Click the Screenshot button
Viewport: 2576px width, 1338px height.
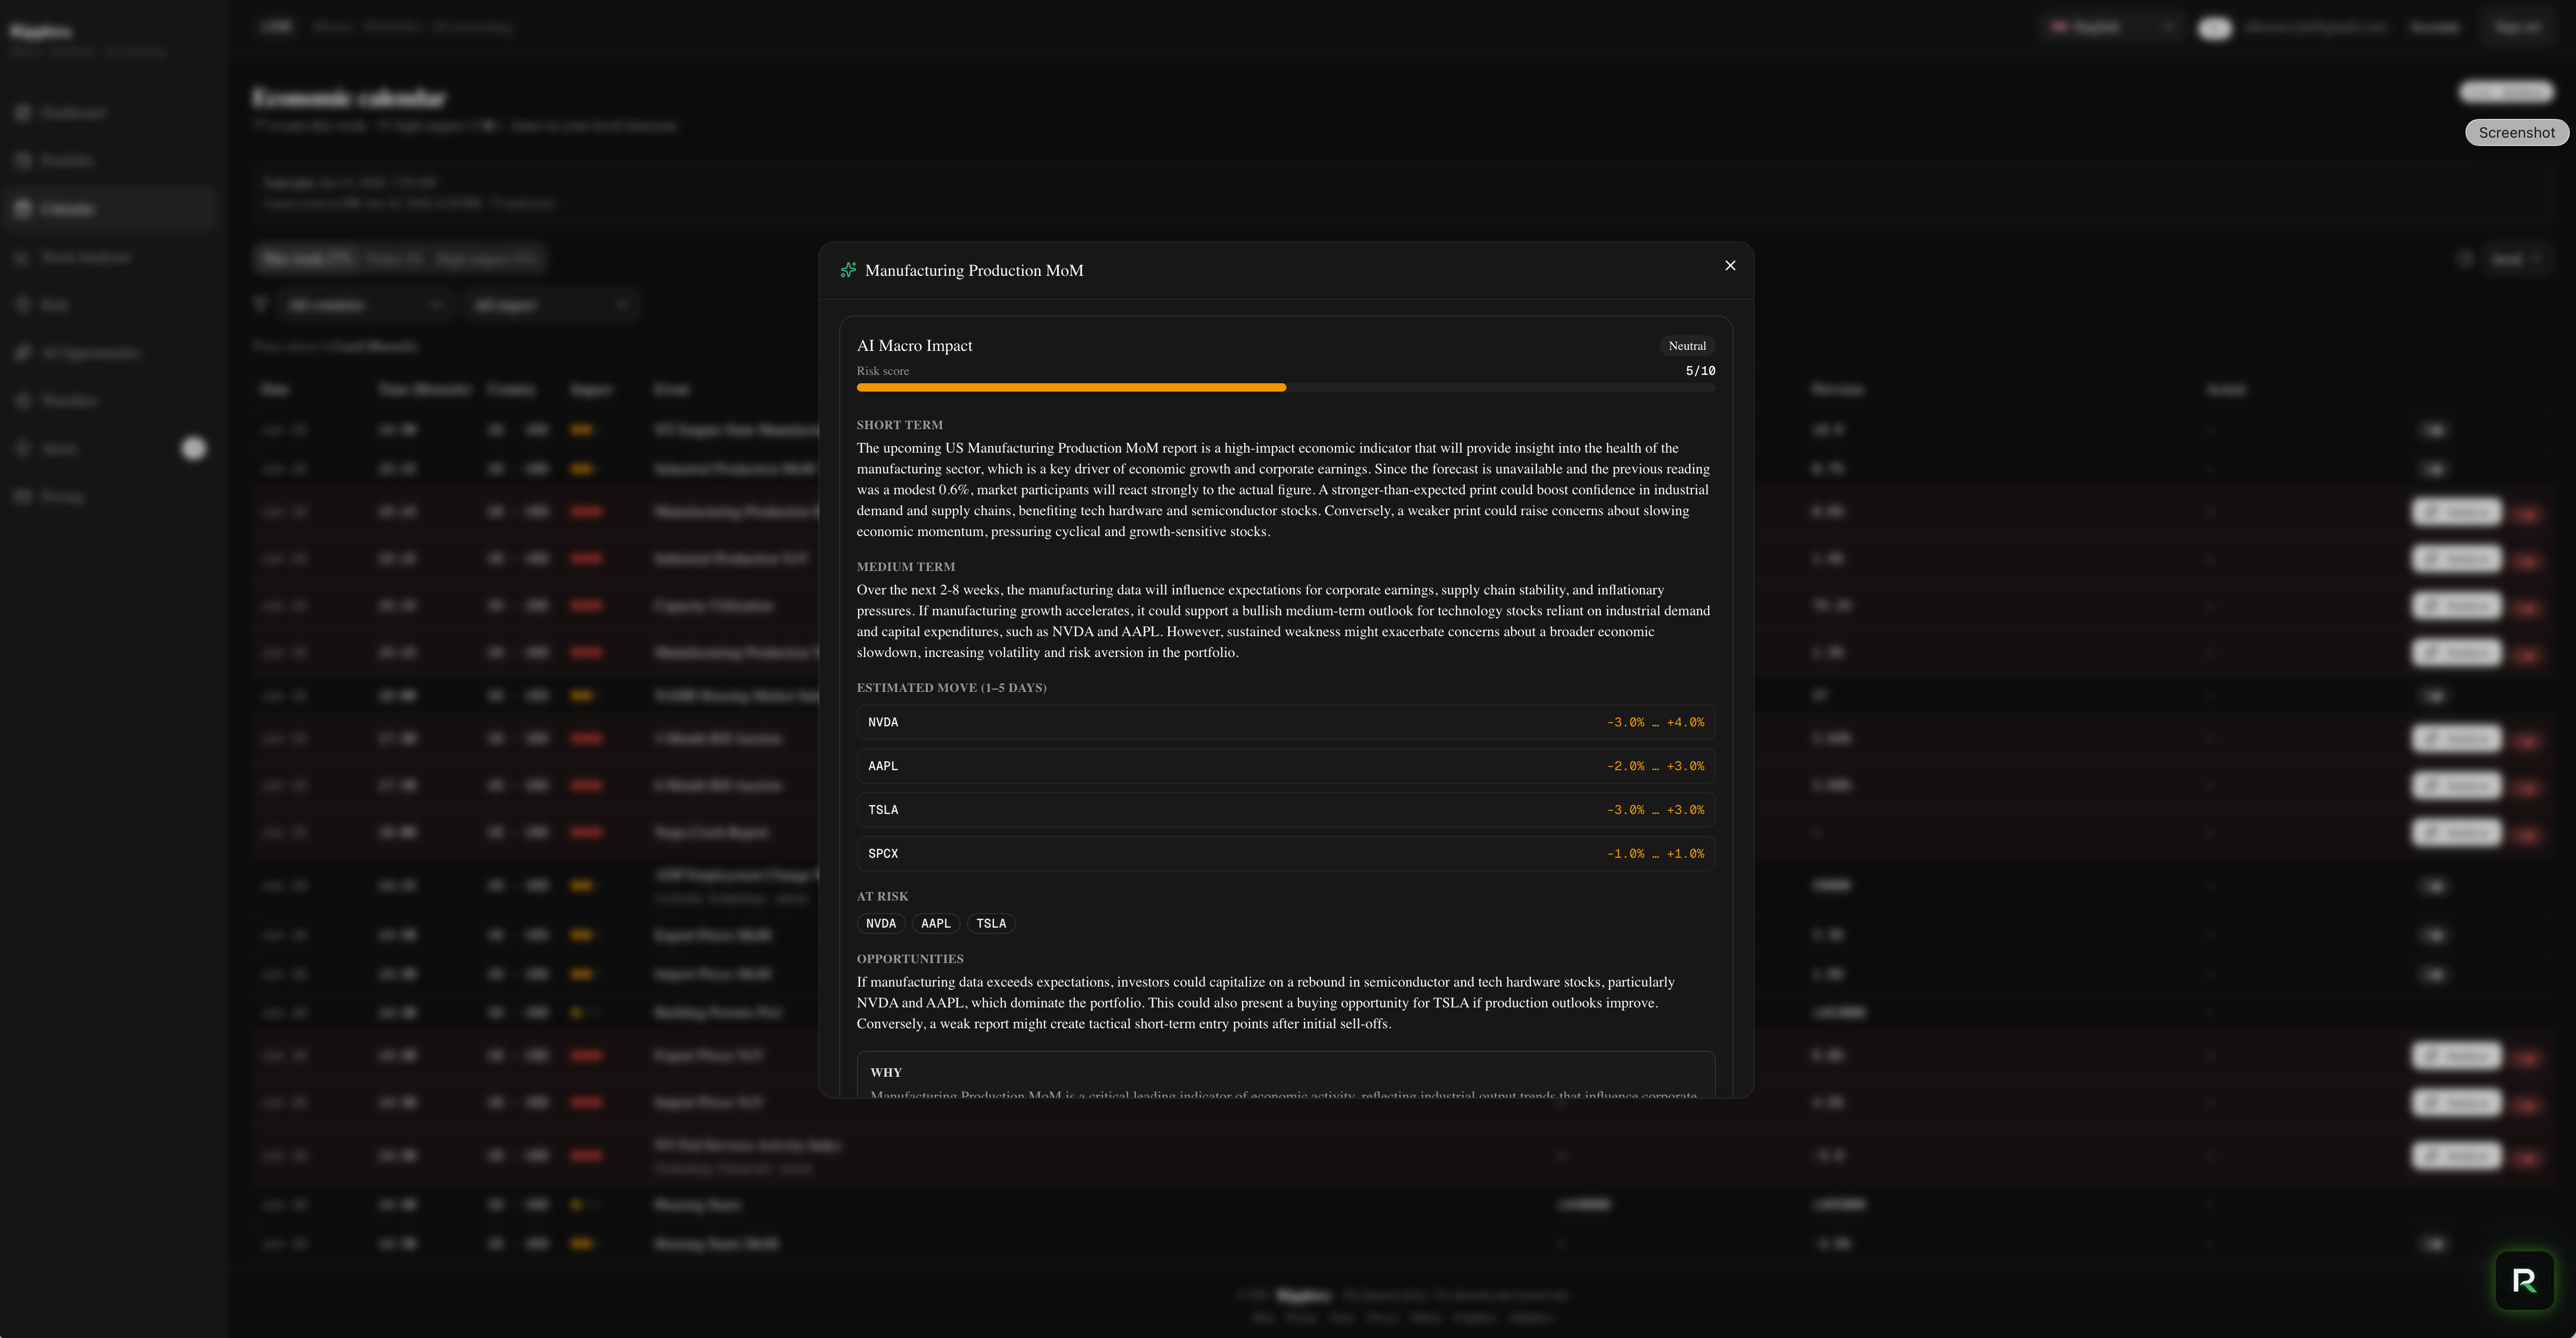pyautogui.click(x=2516, y=132)
